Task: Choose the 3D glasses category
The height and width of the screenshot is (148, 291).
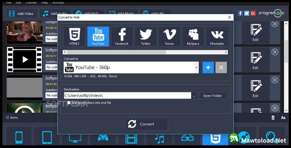Action: [x=187, y=138]
